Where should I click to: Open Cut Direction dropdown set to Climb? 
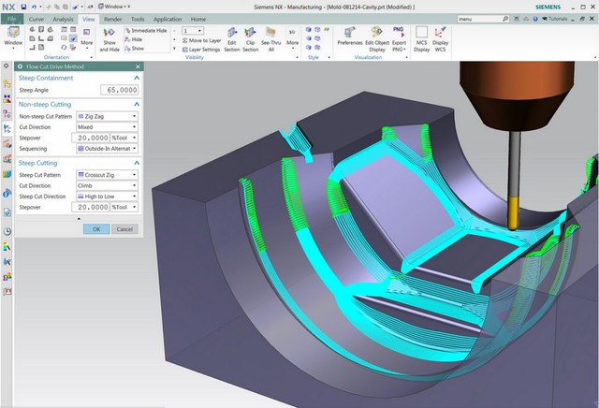[x=107, y=185]
